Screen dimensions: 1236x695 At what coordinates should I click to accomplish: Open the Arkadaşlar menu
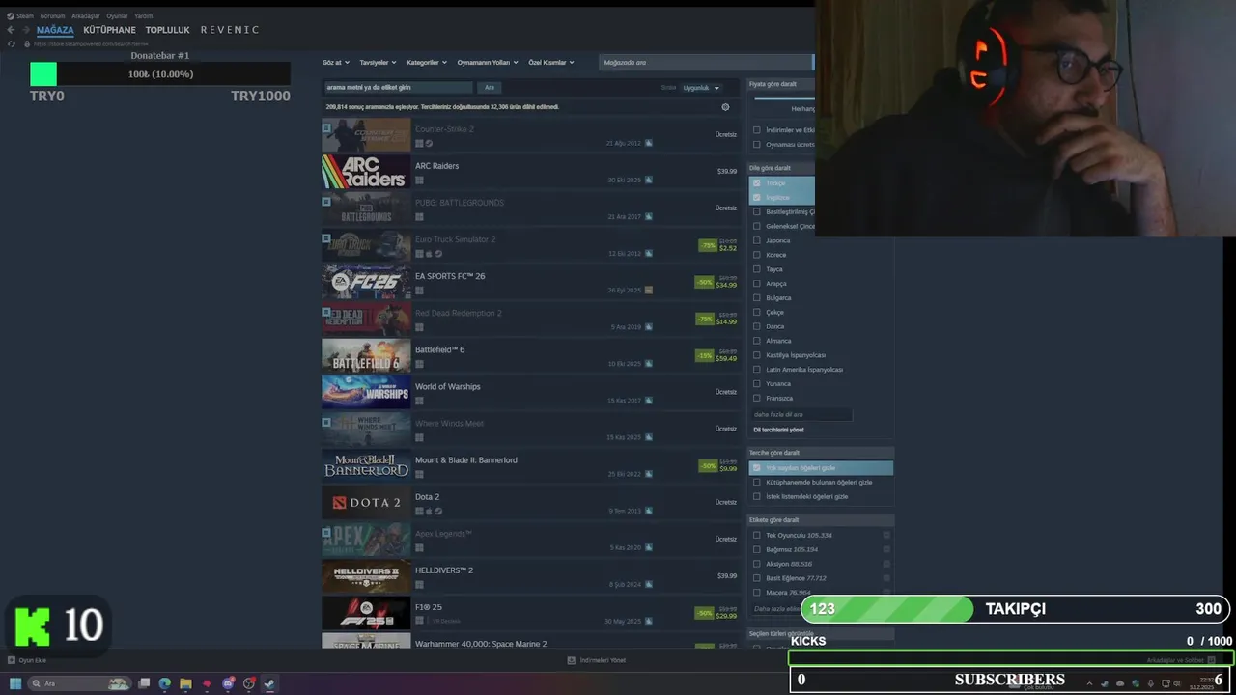point(85,16)
